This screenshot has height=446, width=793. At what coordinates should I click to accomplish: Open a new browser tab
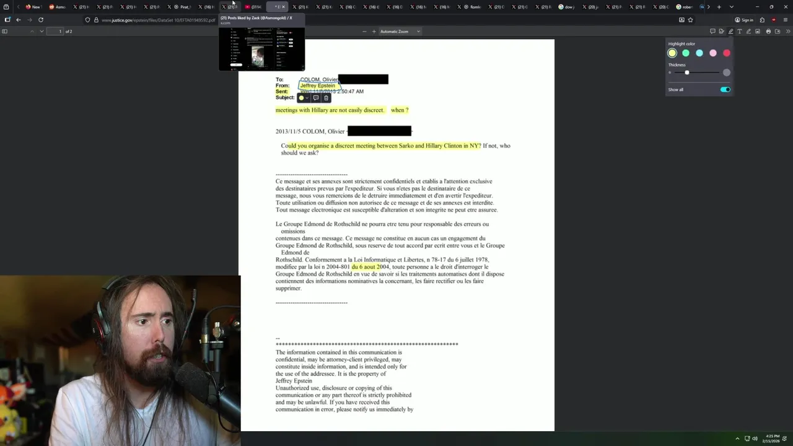pos(719,7)
